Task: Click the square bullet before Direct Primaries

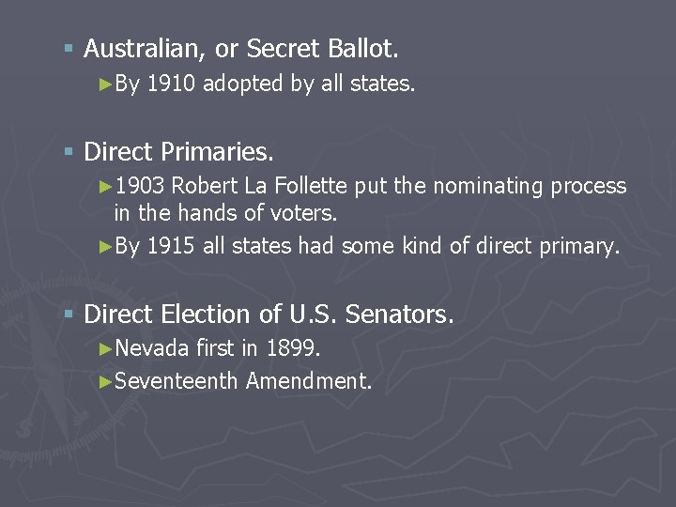Action: pos(69,150)
